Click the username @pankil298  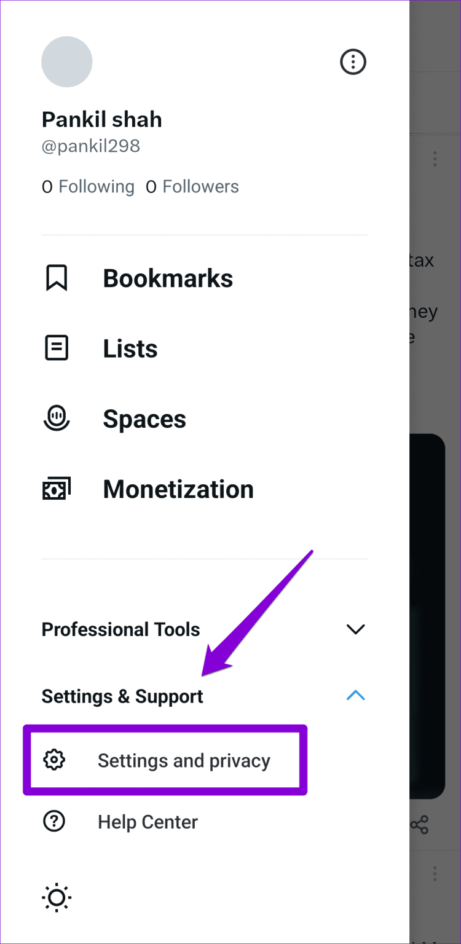[91, 146]
